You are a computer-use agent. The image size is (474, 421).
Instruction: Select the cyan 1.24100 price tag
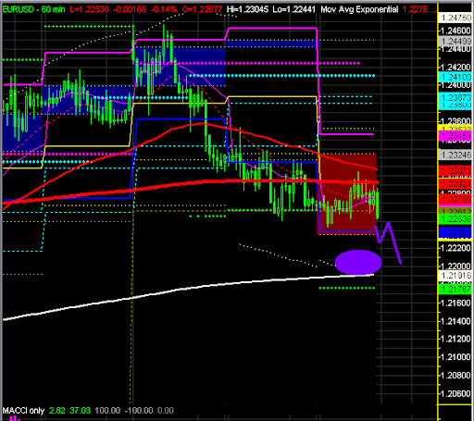click(x=455, y=77)
